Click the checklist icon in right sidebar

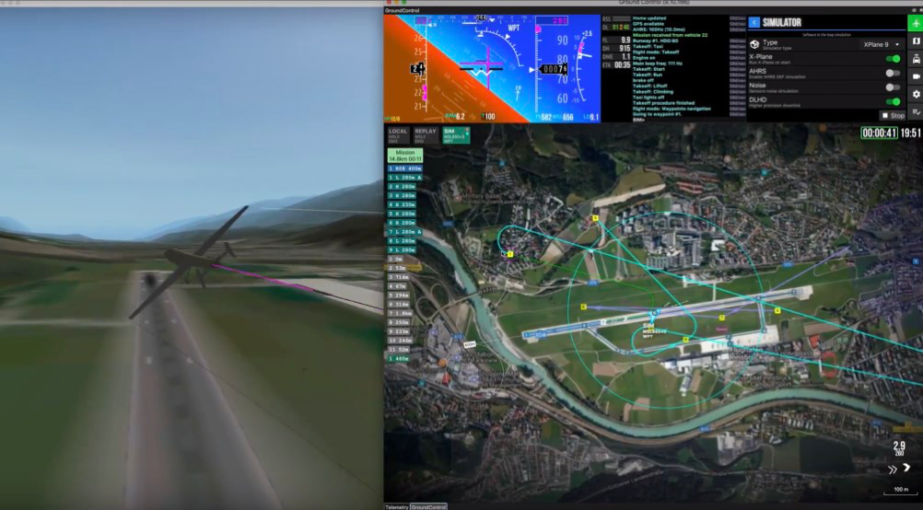(x=916, y=111)
